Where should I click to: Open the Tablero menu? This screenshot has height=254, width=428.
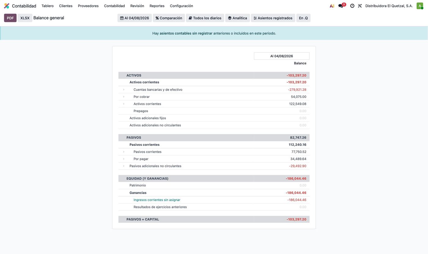pos(47,6)
